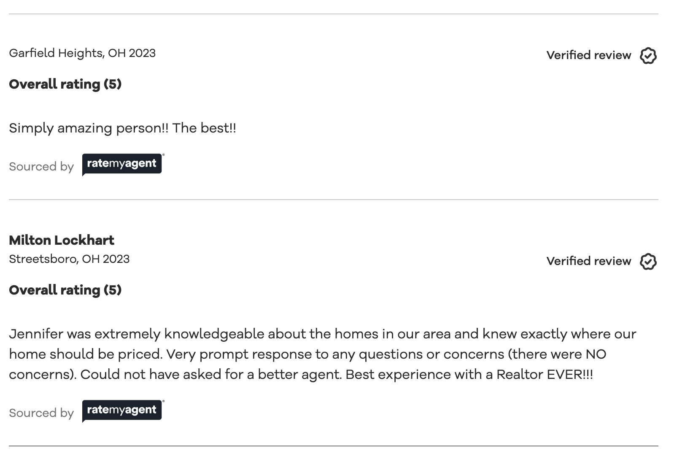Image resolution: width=685 pixels, height=454 pixels.
Task: Click the word "EVER!!!" in the review
Action: pos(569,375)
